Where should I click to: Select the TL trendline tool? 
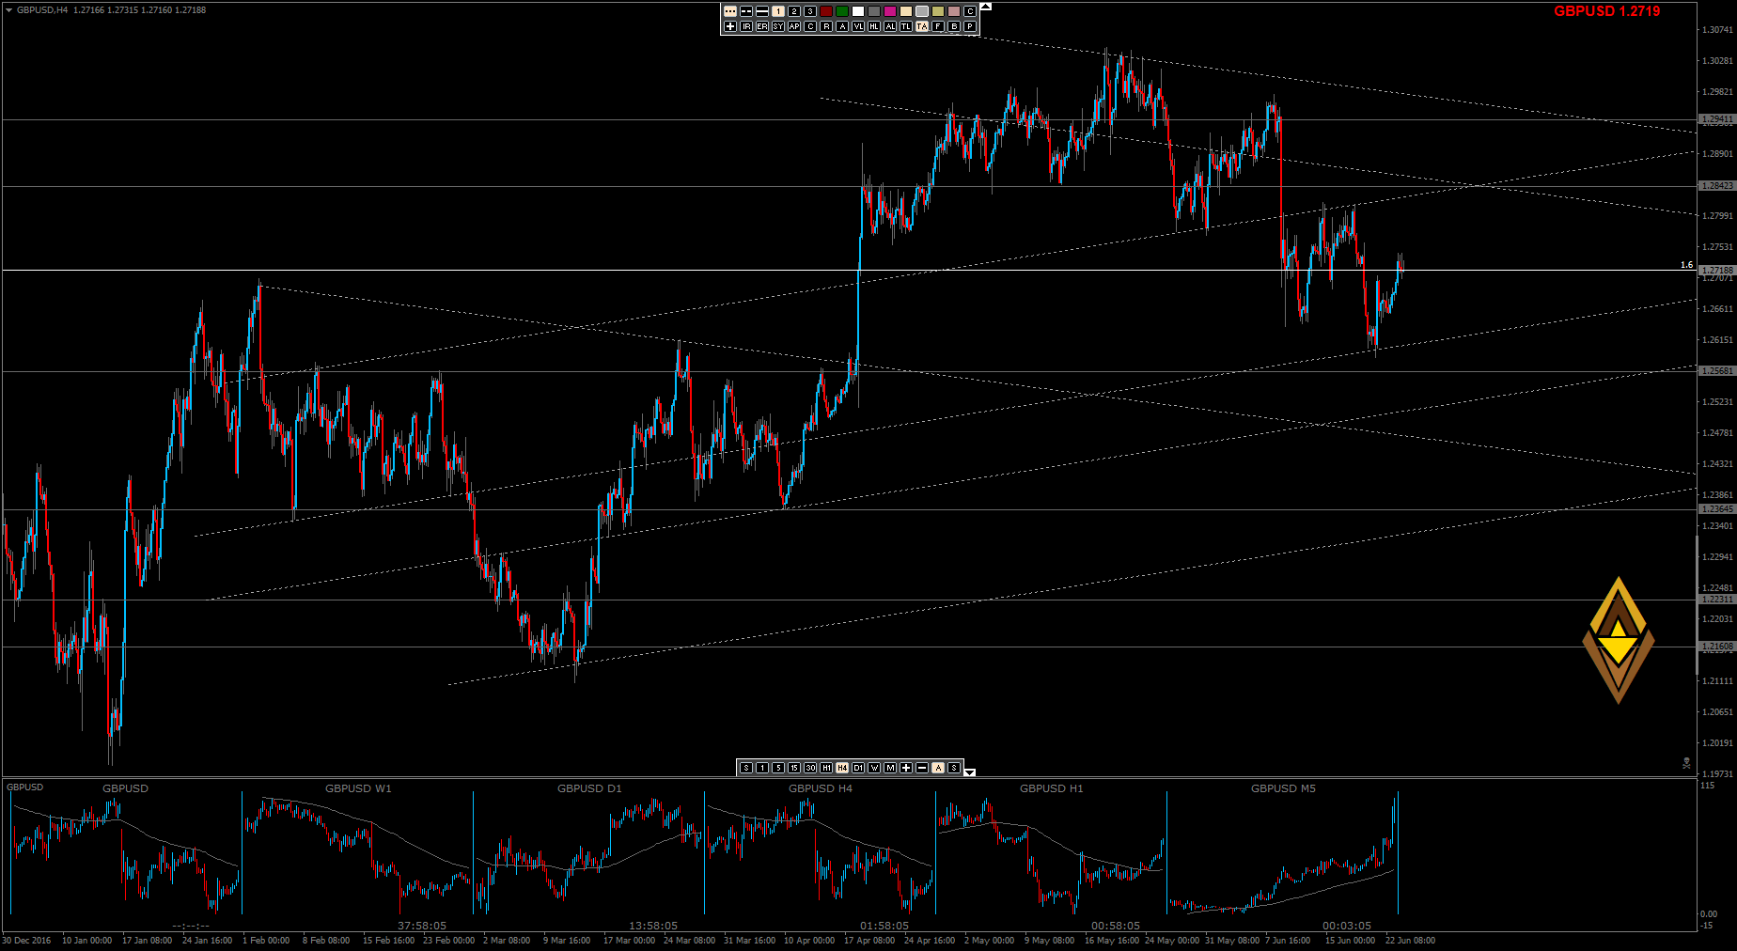[x=906, y=26]
